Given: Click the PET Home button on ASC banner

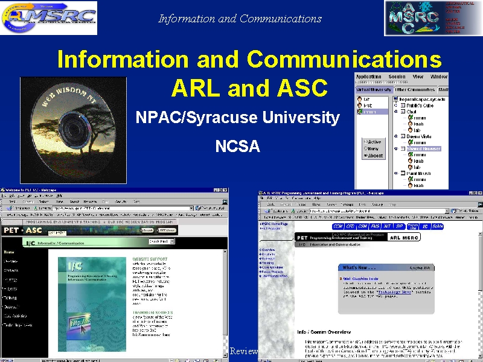Looking at the screenshot, I should [x=167, y=230].
